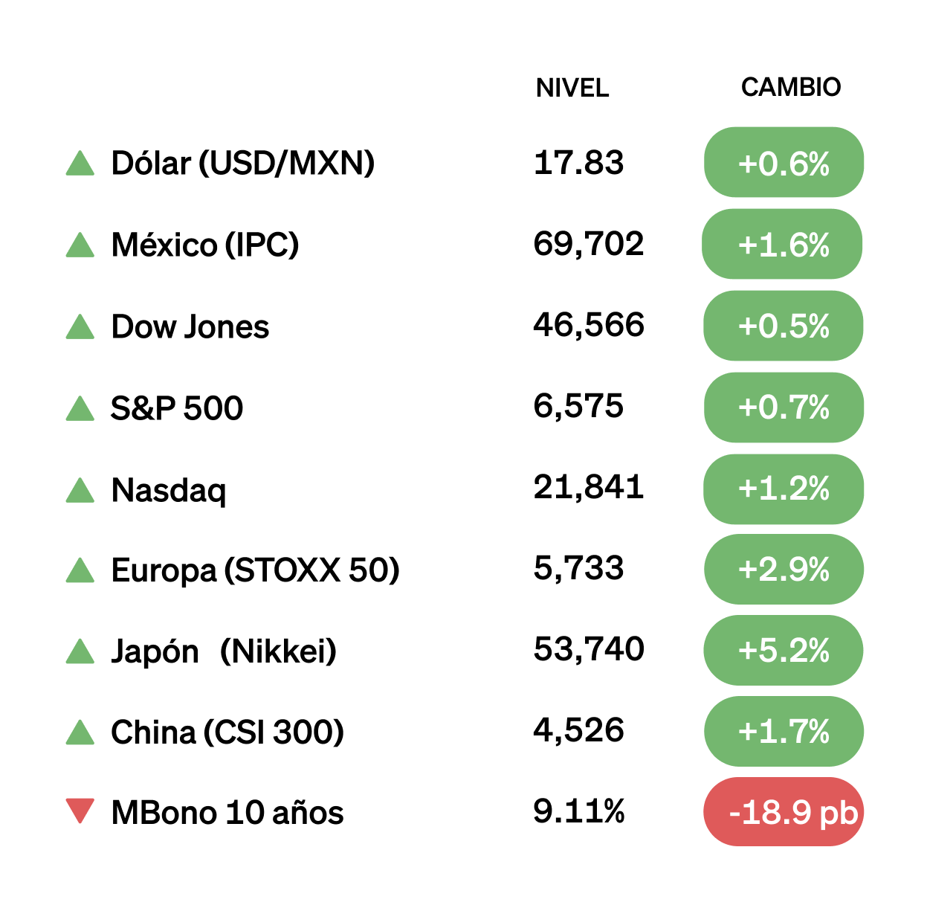927x905 pixels.
Task: Click the green up arrow beside Dólar (USD/MXN)
Action: click(x=80, y=164)
